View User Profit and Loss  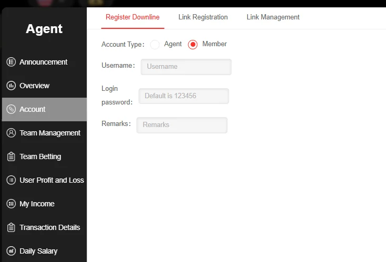click(44, 180)
